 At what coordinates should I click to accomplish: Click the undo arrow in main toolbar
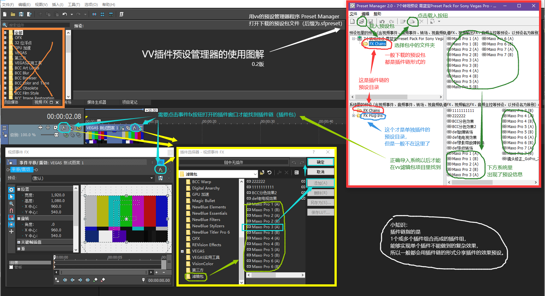click(65, 14)
